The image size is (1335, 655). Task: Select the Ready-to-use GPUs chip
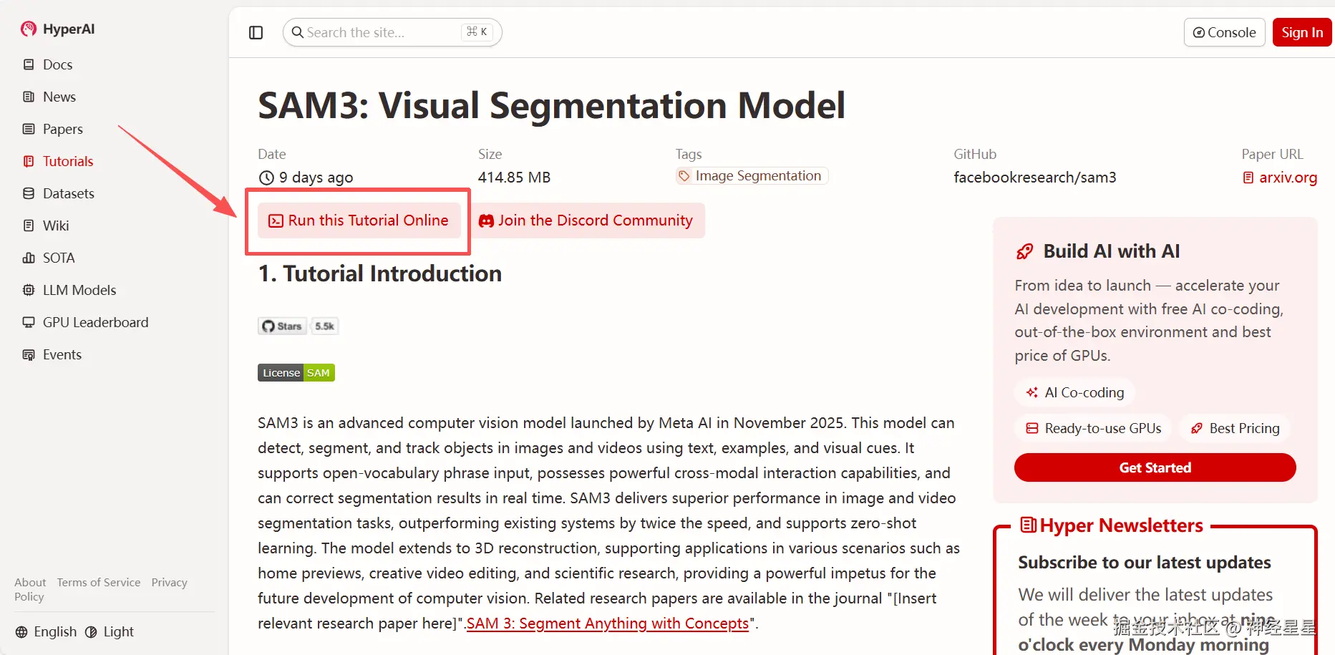pyautogui.click(x=1093, y=428)
